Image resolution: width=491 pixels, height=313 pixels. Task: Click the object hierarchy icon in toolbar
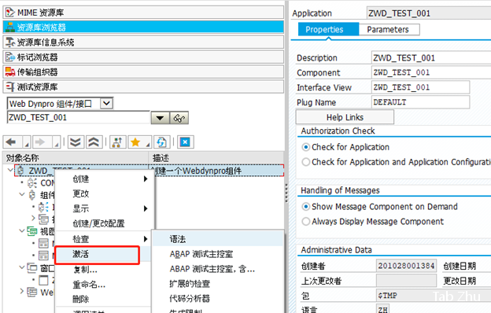[117, 142]
